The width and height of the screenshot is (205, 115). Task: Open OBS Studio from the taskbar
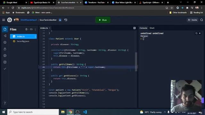coord(78,112)
